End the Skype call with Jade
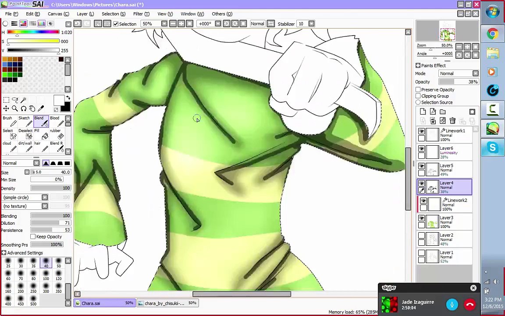Screen dimensions: 505x316 469,305
